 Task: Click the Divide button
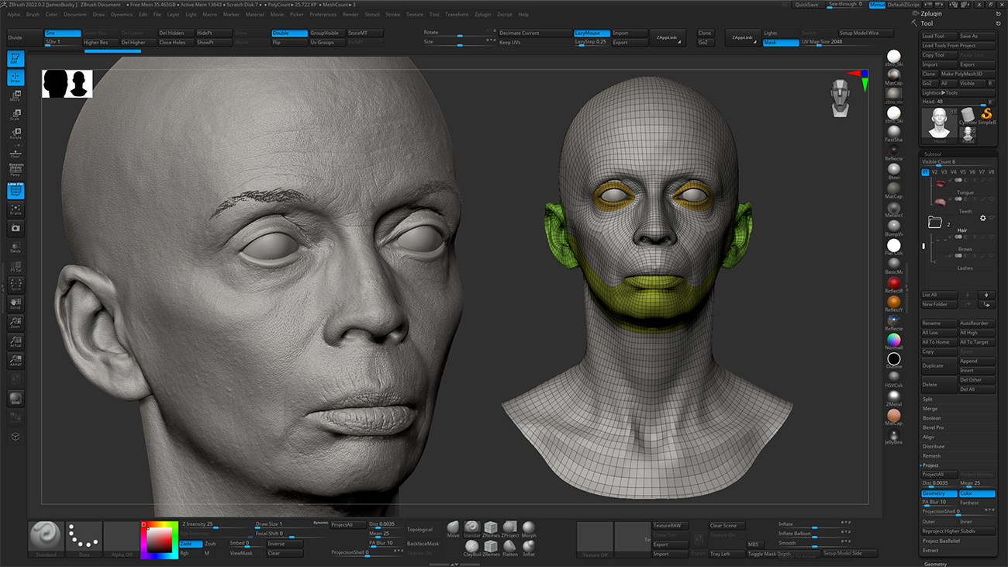(x=23, y=38)
